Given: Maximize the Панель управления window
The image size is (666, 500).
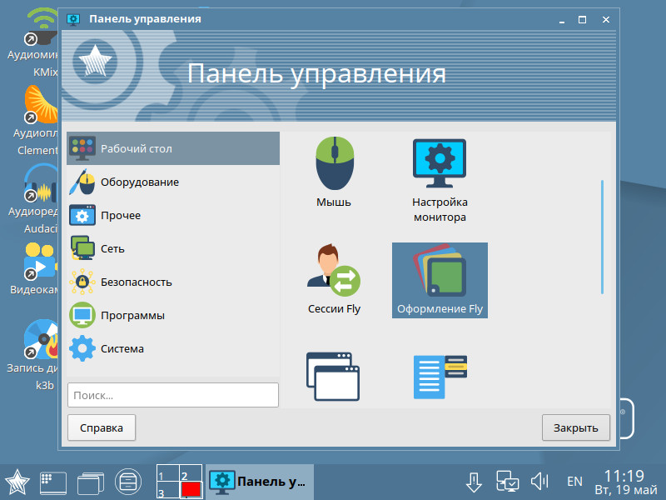Looking at the screenshot, I should pos(582,19).
